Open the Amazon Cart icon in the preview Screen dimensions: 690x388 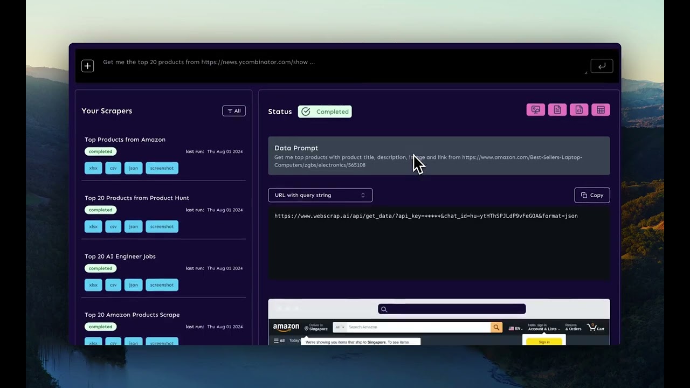(596, 327)
